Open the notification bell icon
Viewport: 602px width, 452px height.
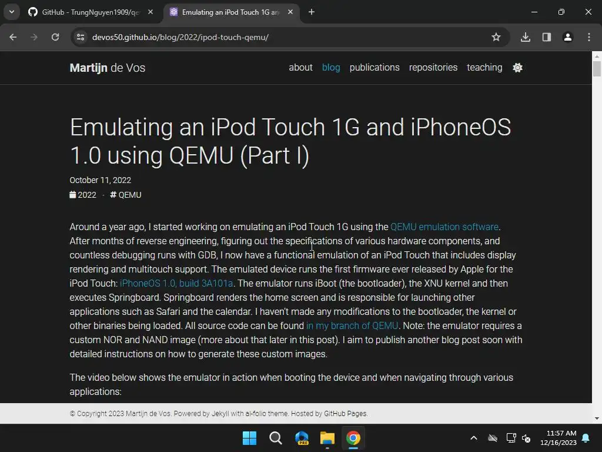click(586, 438)
